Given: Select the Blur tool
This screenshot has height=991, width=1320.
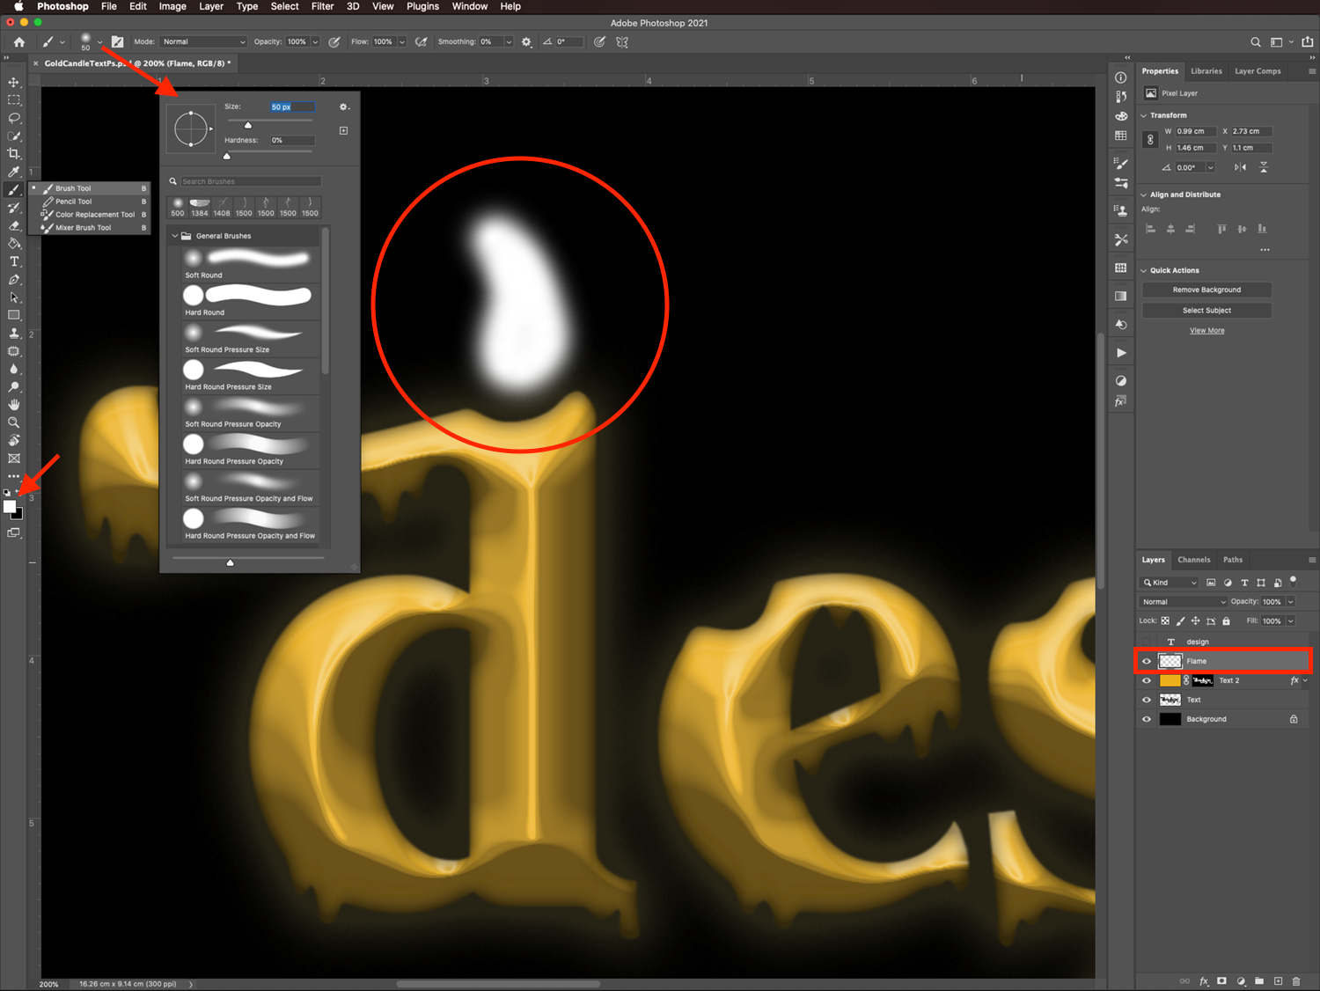Looking at the screenshot, I should tap(14, 369).
